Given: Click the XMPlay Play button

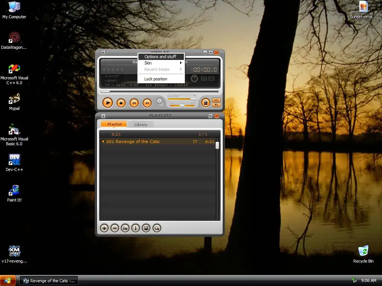Looking at the screenshot, I should 107,103.
